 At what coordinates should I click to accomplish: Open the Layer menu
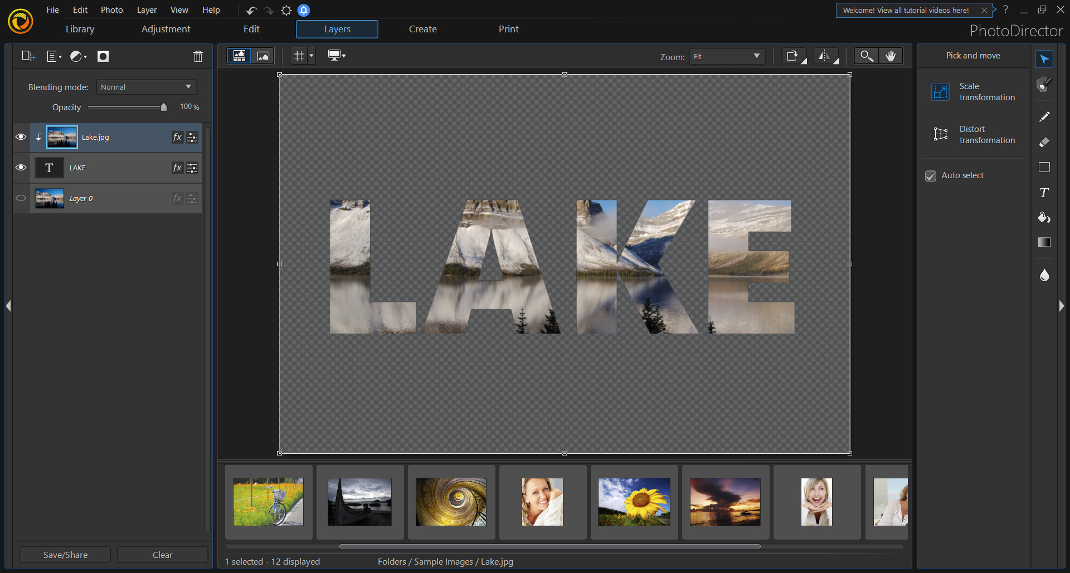tap(146, 9)
